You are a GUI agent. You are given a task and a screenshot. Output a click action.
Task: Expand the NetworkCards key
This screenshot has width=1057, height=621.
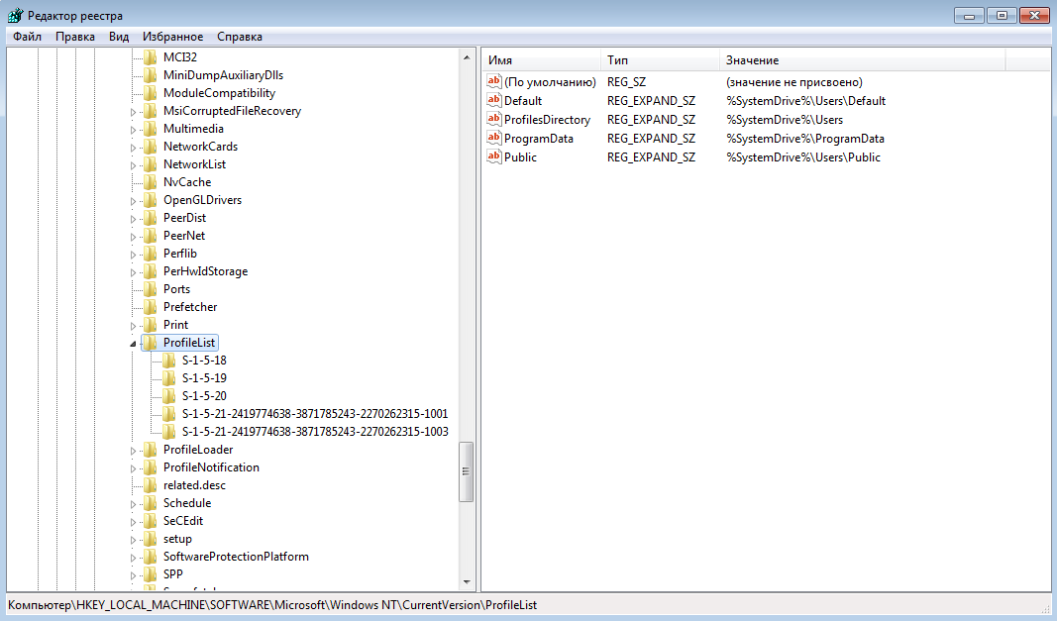click(x=133, y=147)
